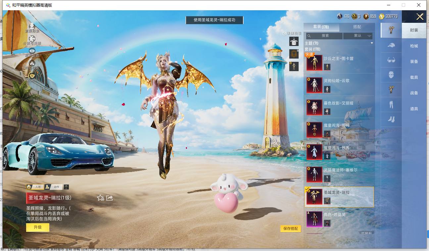Click the yellow coin icon showing 306779
This screenshot has width=429, height=251.
(382, 16)
